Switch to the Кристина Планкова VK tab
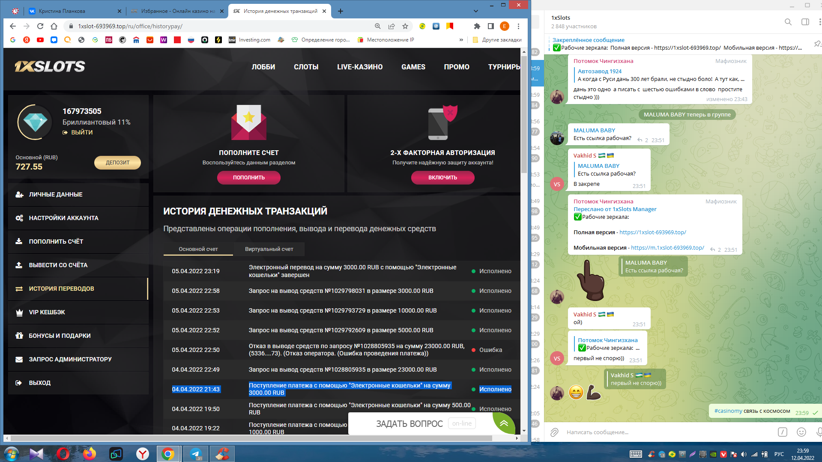The image size is (822, 462). [75, 11]
